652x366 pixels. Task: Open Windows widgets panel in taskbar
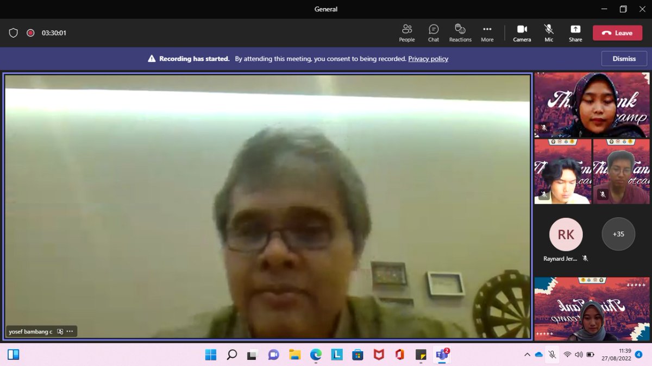click(14, 355)
